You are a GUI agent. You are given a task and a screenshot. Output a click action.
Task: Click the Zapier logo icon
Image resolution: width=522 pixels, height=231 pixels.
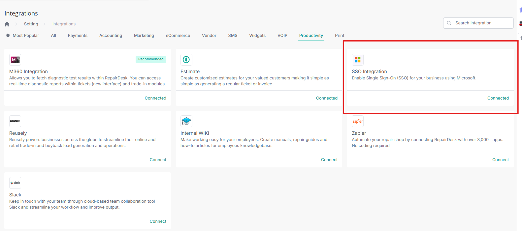[358, 121]
